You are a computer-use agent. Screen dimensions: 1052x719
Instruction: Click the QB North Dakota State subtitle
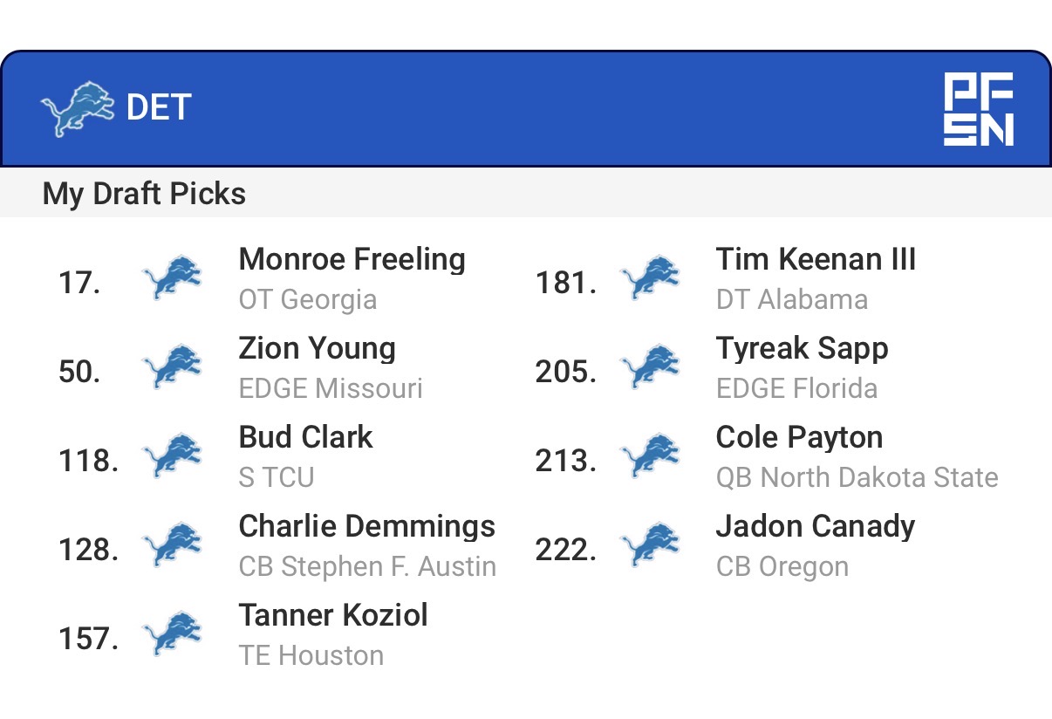[x=857, y=478]
